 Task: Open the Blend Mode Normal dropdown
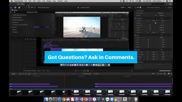161,13
